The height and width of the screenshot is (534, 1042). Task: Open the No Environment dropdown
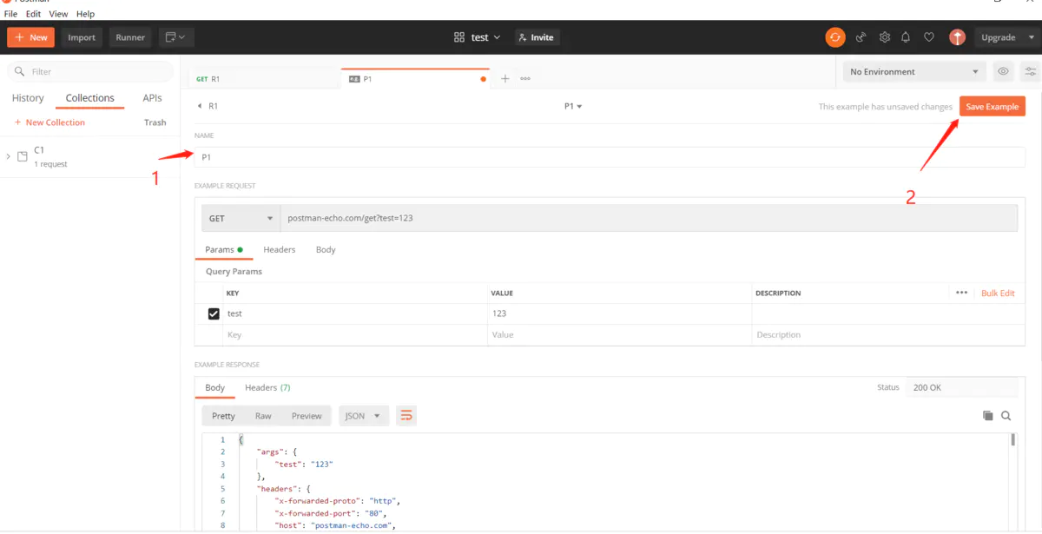[913, 71]
